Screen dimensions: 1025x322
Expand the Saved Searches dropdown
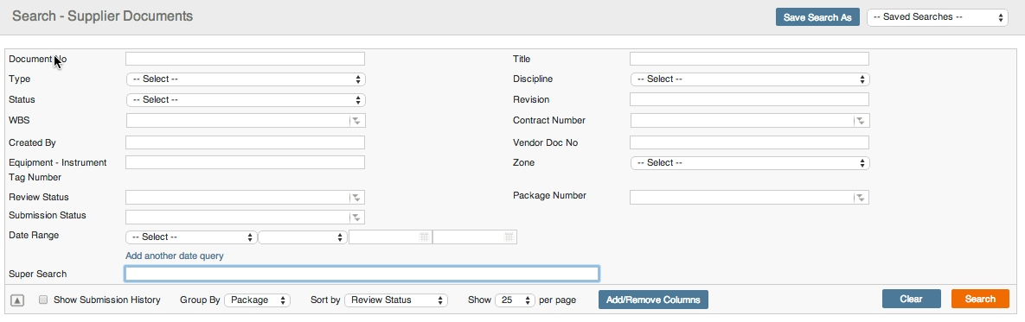click(938, 17)
